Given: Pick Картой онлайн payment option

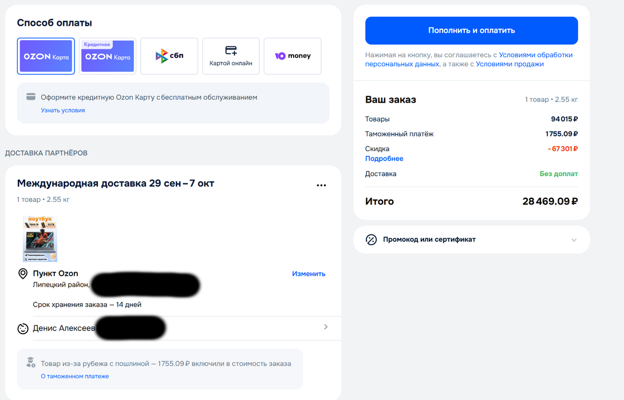Looking at the screenshot, I should [231, 56].
